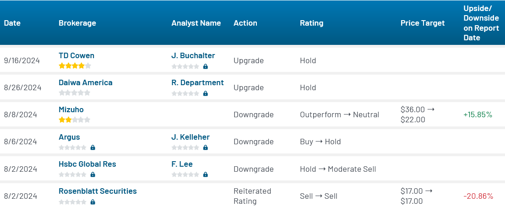Click the Rating column header
The height and width of the screenshot is (207, 505).
coord(311,23)
